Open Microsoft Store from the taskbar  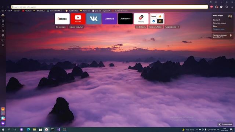click(40, 129)
